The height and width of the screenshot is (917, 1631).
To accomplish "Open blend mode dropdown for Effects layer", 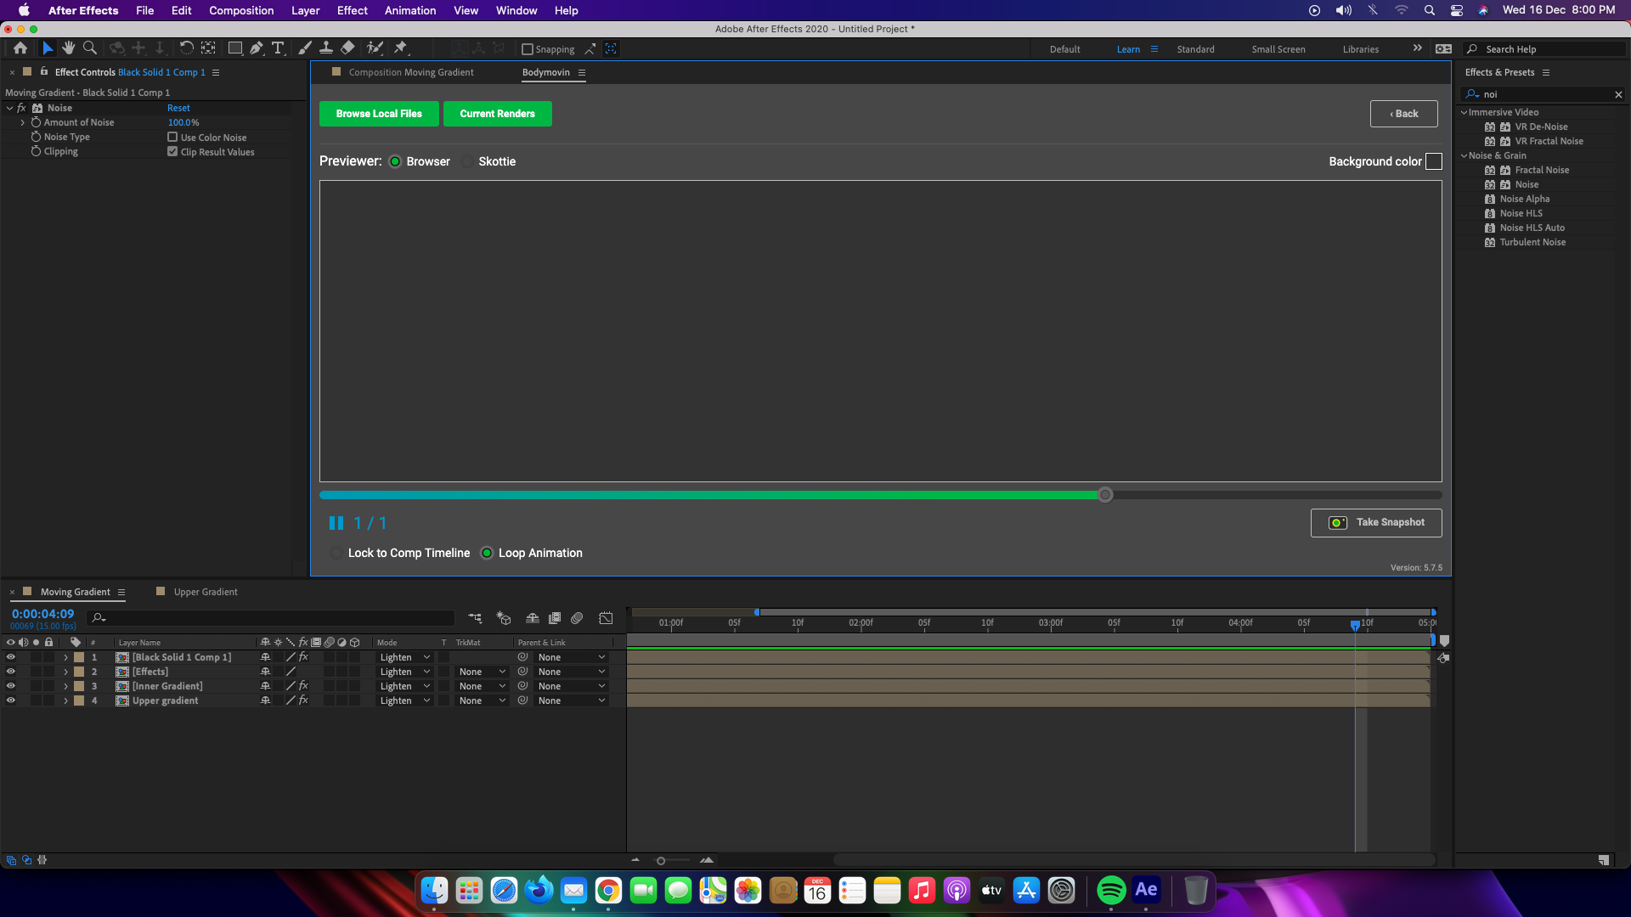I will (404, 672).
